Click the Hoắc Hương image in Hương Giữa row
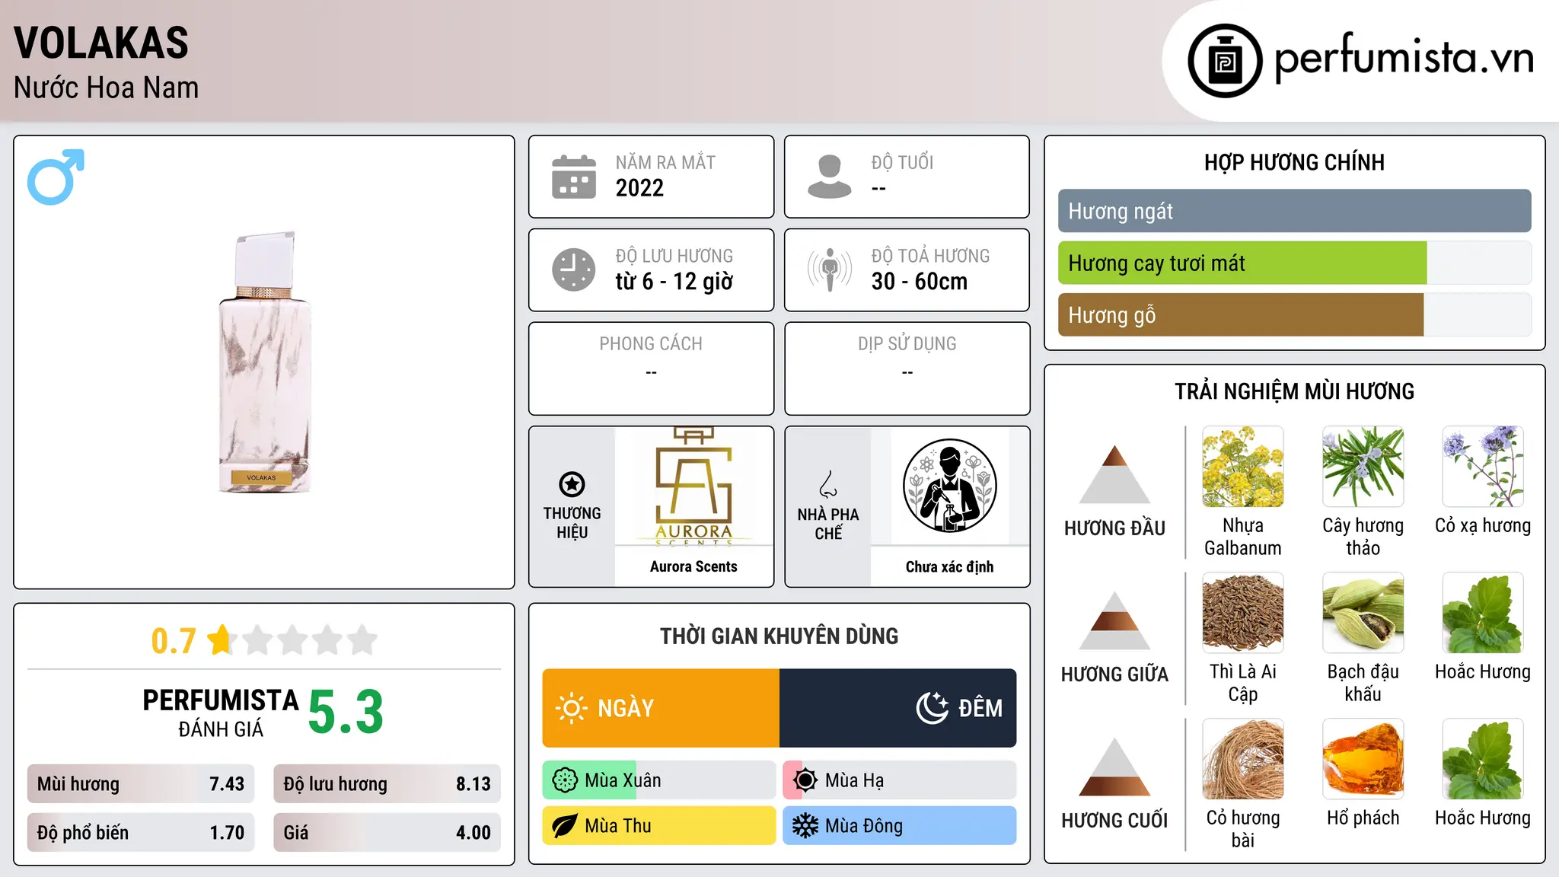The height and width of the screenshot is (877, 1559). (x=1483, y=613)
